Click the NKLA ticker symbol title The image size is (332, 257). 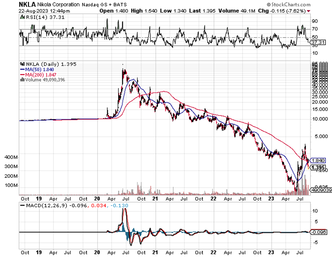[27, 4]
